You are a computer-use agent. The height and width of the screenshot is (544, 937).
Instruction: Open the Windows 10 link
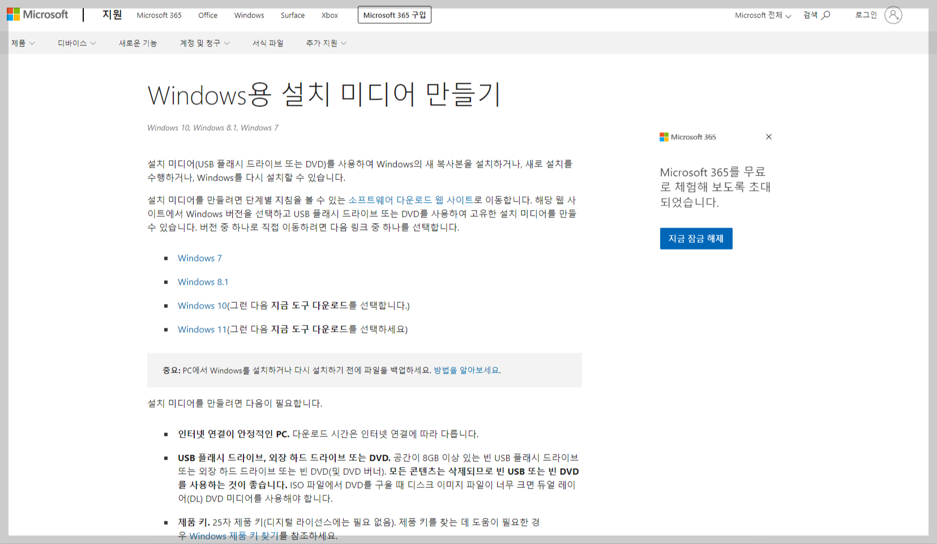click(x=202, y=306)
